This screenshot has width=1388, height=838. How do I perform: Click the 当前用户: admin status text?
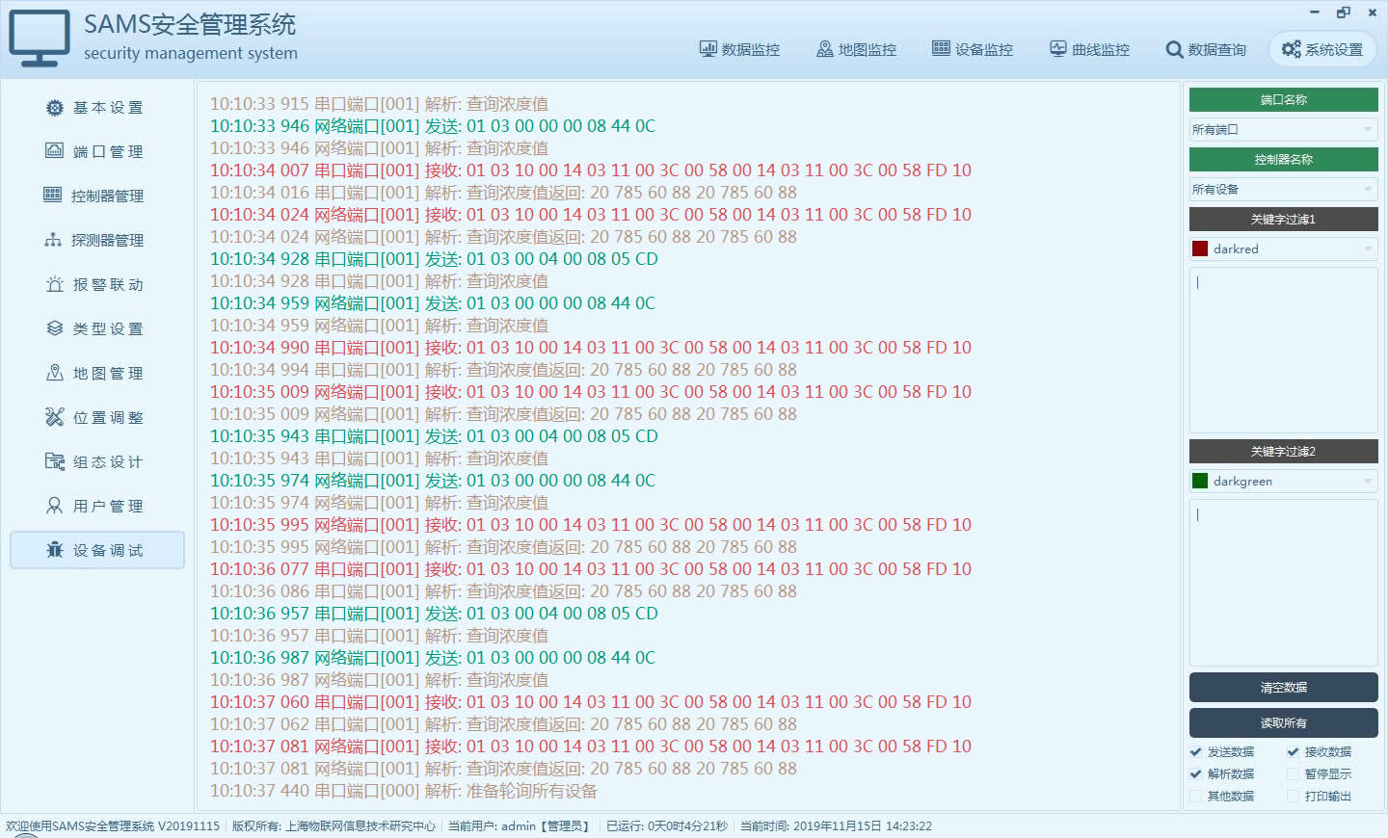click(519, 826)
